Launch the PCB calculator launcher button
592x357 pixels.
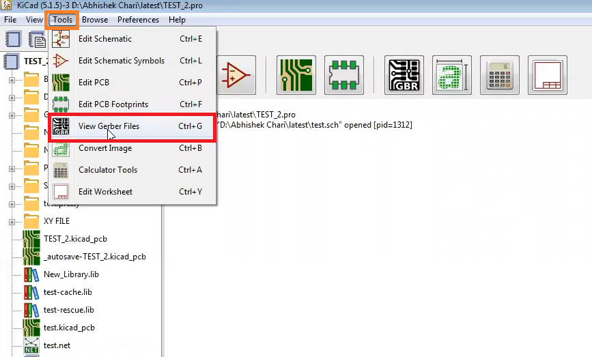500,75
